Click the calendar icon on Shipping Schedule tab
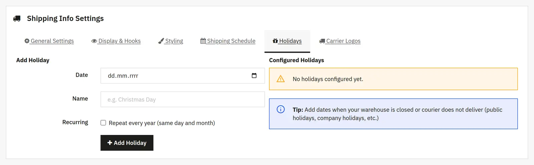 coord(203,41)
